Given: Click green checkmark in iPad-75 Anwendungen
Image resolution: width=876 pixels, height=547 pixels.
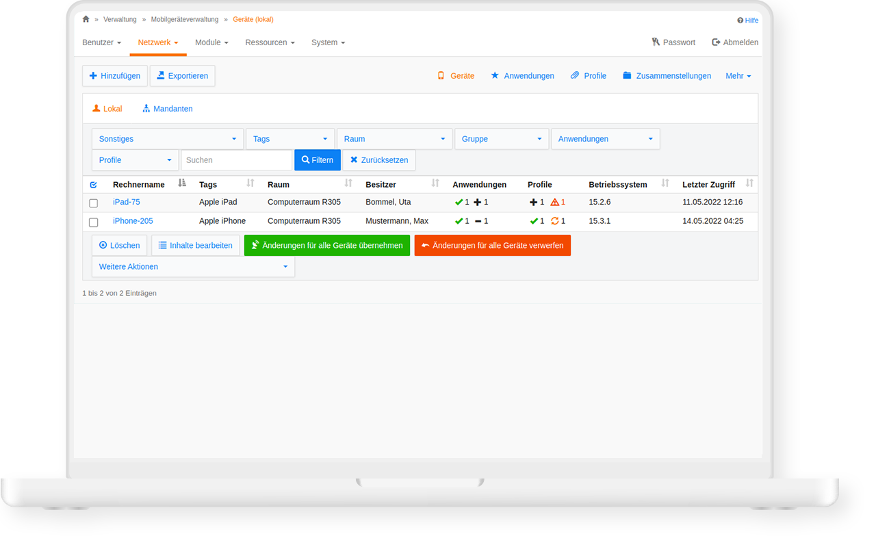Looking at the screenshot, I should click(459, 203).
